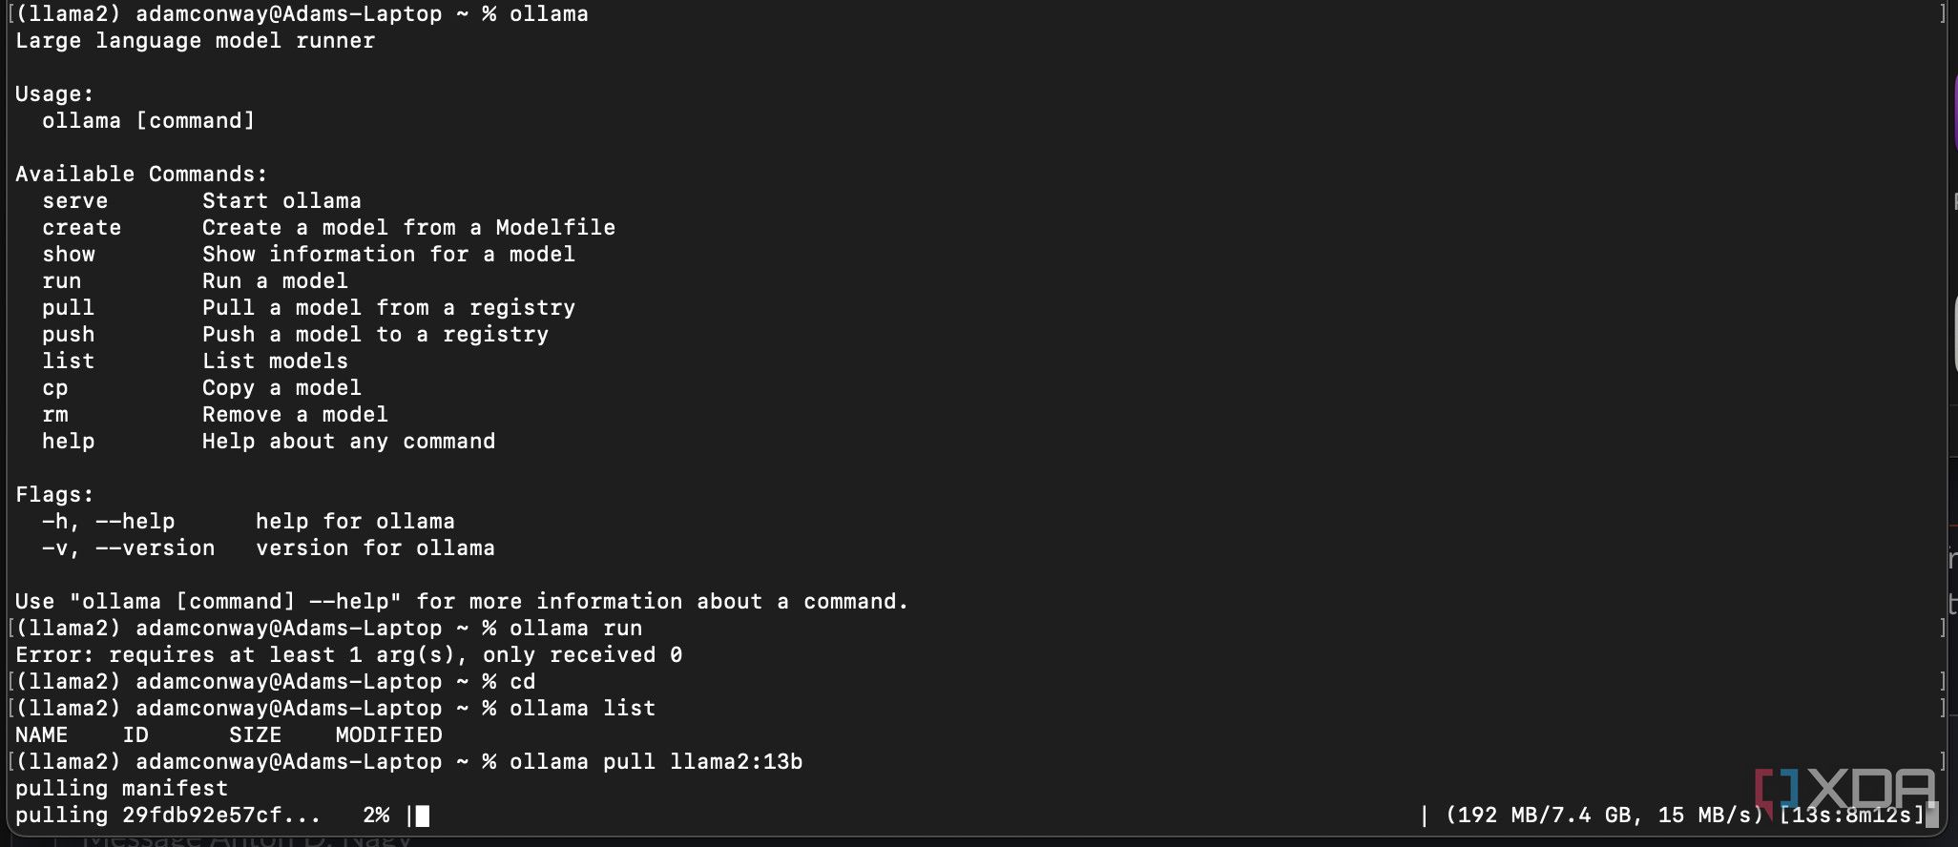Click the push command name
The image size is (1958, 847).
[68, 335]
